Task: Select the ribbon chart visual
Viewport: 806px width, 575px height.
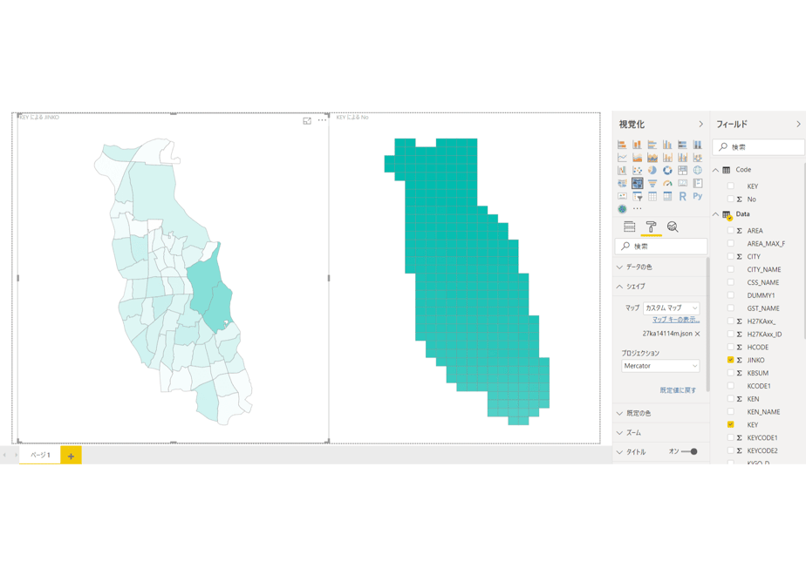Action: [x=698, y=158]
